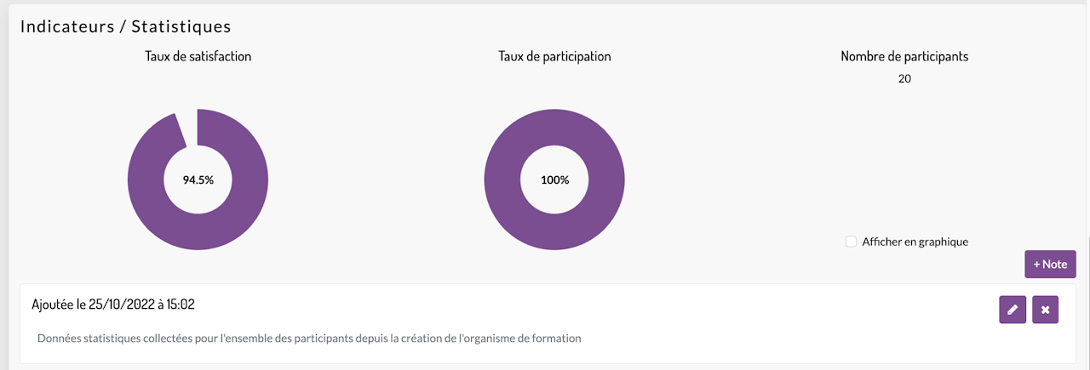Click the note timestamp 'Ajoutée le 25/10/2022 à 15:02'
This screenshot has width=1090, height=370.
coord(113,305)
